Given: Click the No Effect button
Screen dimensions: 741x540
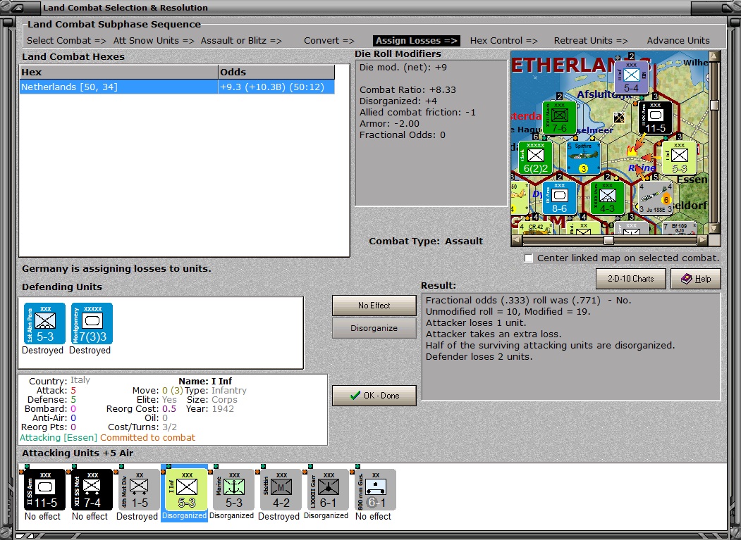Looking at the screenshot, I should pyautogui.click(x=374, y=306).
